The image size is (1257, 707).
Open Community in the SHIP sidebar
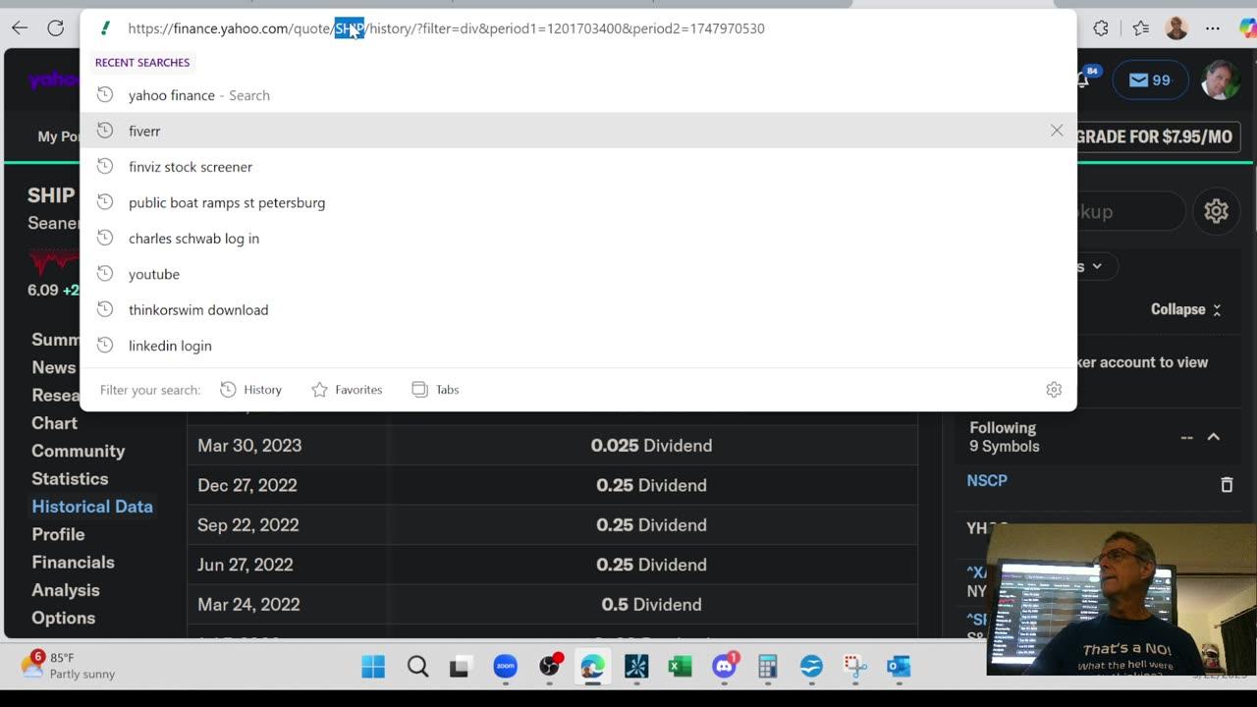pyautogui.click(x=78, y=451)
